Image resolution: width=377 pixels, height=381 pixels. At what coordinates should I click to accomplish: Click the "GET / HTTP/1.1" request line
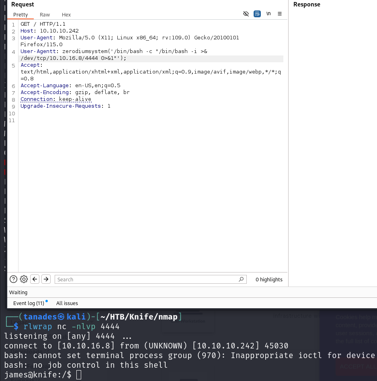pyautogui.click(x=43, y=24)
